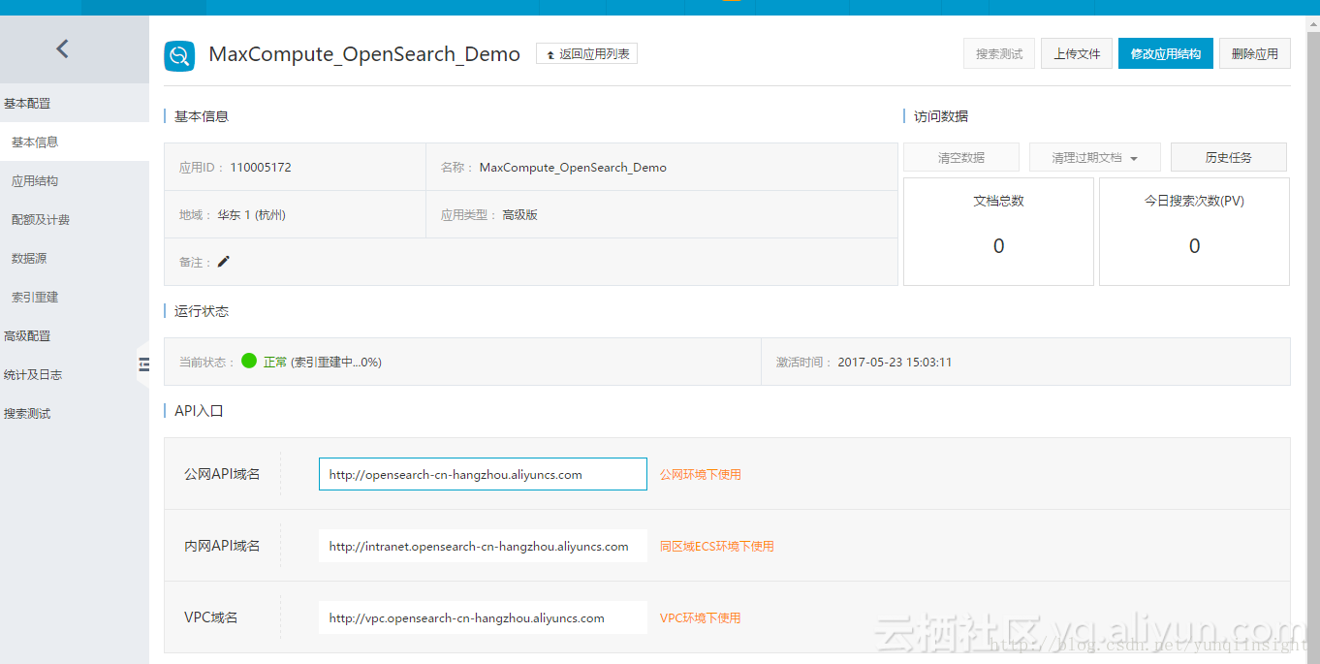Go to 配额及计费 page
The width and height of the screenshot is (1320, 664).
(x=41, y=219)
